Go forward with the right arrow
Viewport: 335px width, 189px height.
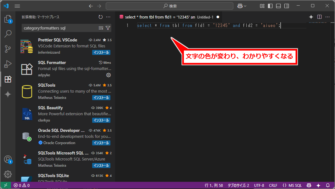point(99,6)
